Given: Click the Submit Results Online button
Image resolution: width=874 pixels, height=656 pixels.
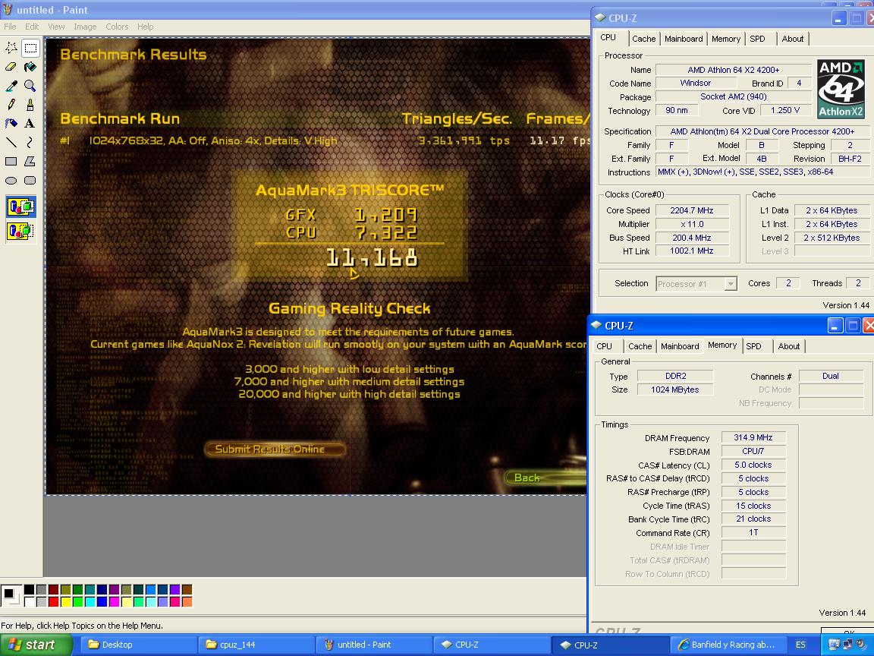Looking at the screenshot, I should [x=274, y=449].
